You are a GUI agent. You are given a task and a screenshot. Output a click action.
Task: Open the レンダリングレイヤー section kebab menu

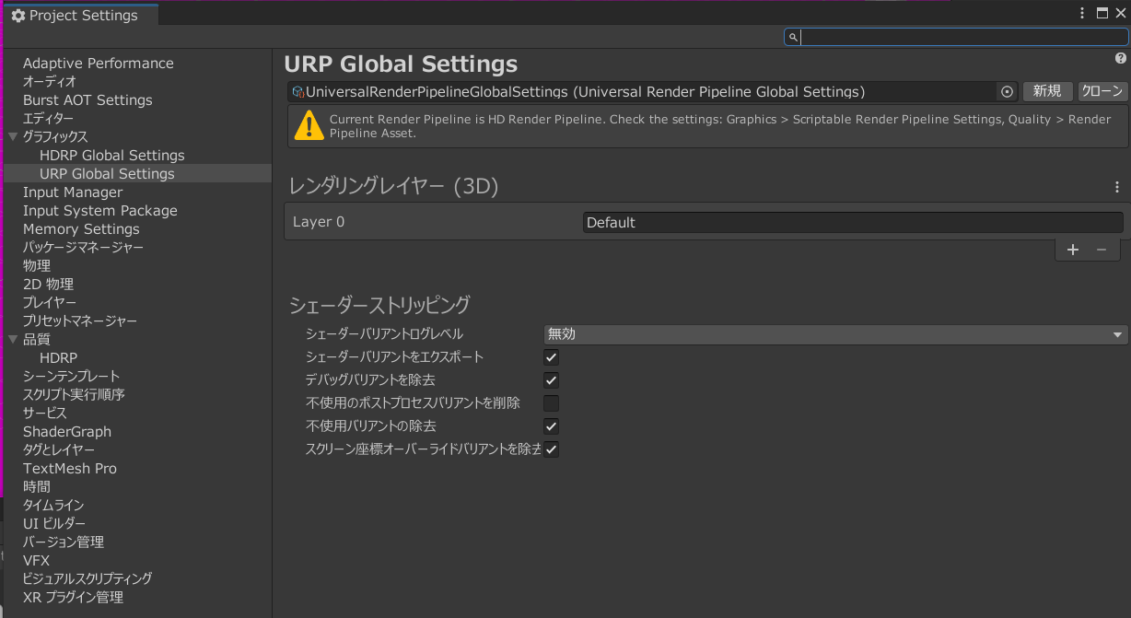tap(1117, 187)
